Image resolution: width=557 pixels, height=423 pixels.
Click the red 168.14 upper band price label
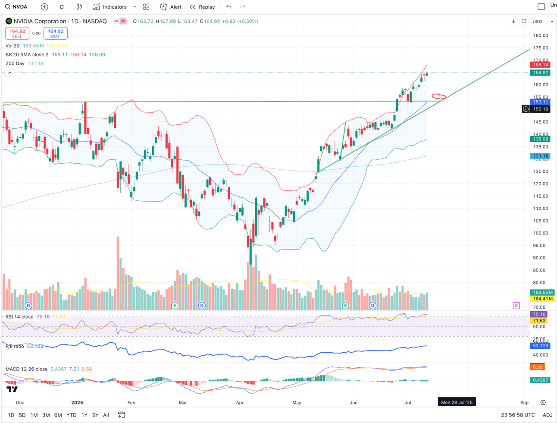pyautogui.click(x=540, y=65)
